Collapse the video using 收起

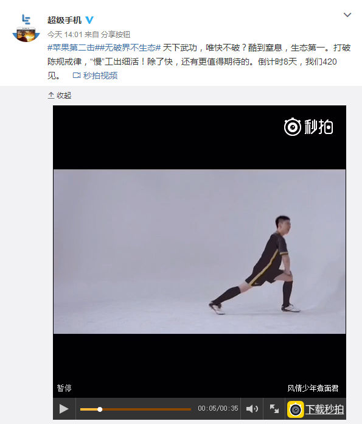pyautogui.click(x=60, y=96)
